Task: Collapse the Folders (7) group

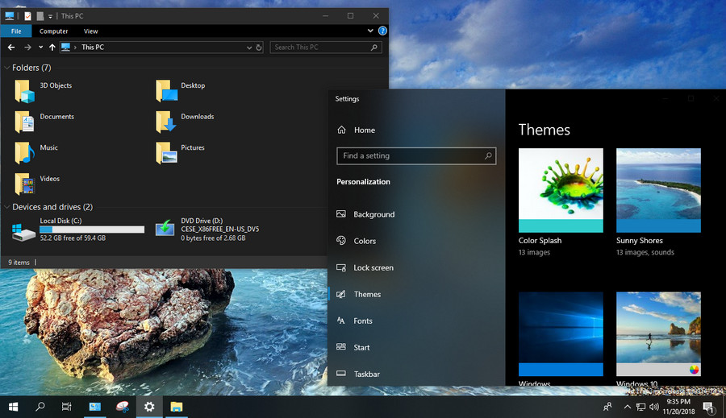Action: pos(7,68)
